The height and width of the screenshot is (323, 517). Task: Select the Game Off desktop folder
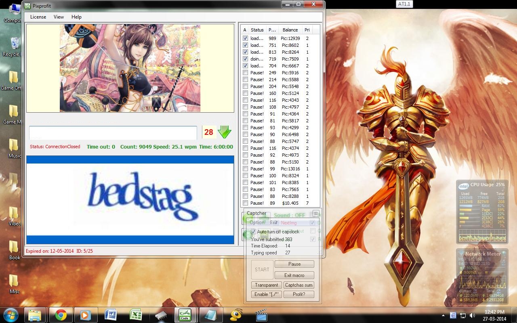coord(12,80)
